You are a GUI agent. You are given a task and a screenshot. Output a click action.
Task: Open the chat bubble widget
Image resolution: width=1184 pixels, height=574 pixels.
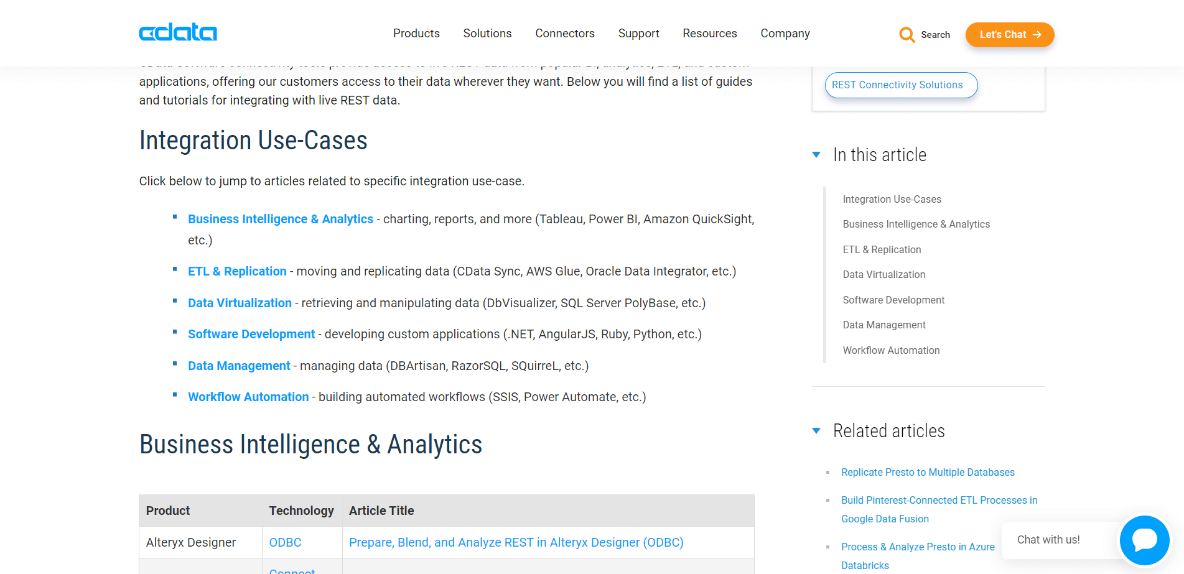[x=1144, y=540]
